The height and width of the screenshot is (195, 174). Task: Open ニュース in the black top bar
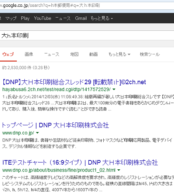63,18
